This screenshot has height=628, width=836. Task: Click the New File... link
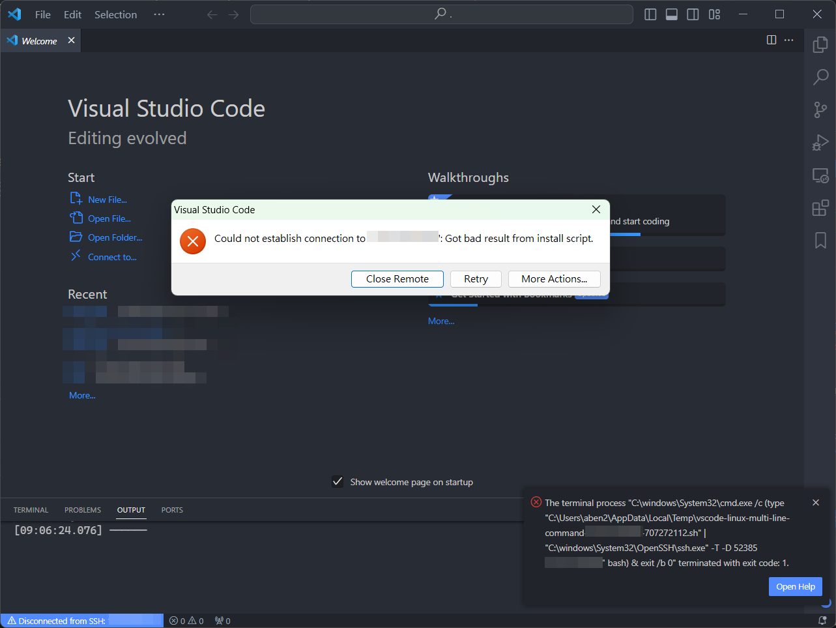click(x=108, y=200)
